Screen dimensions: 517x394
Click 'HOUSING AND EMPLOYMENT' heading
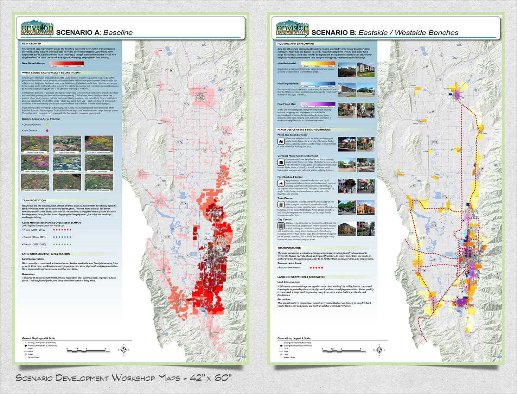click(x=296, y=44)
